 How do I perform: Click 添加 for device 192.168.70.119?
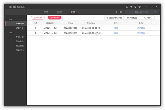[x=116, y=33]
